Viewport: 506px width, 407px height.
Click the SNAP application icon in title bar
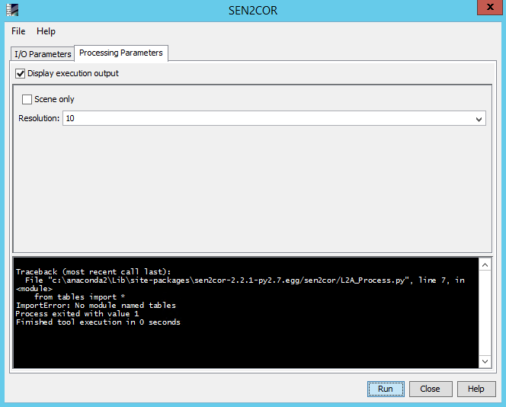[x=12, y=10]
